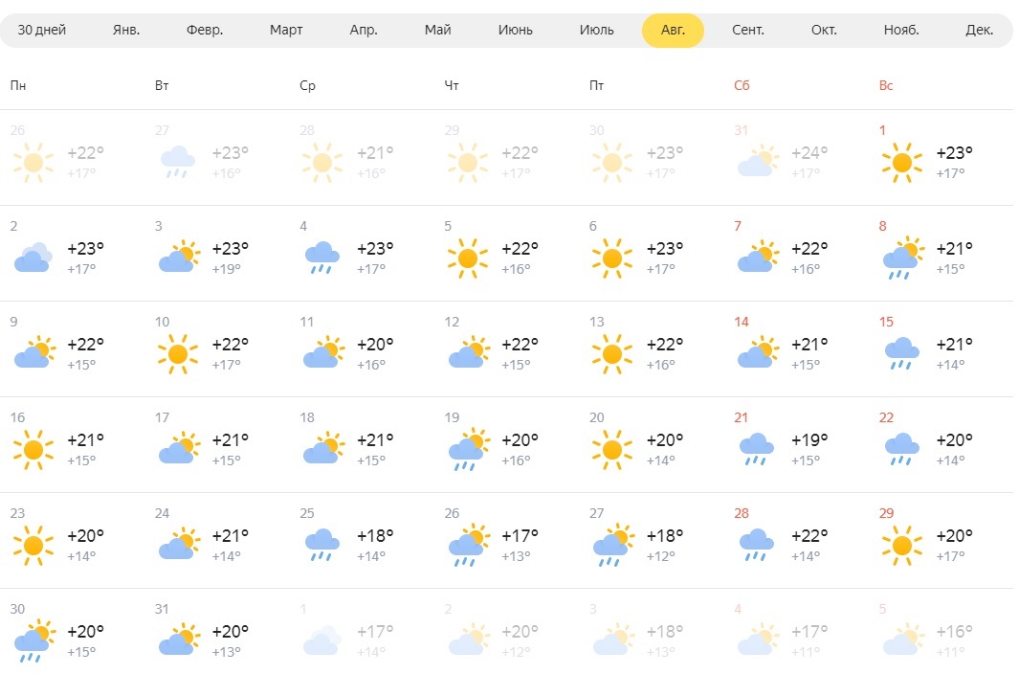
Task: Switch to the 30 дней tab
Action: point(41,30)
